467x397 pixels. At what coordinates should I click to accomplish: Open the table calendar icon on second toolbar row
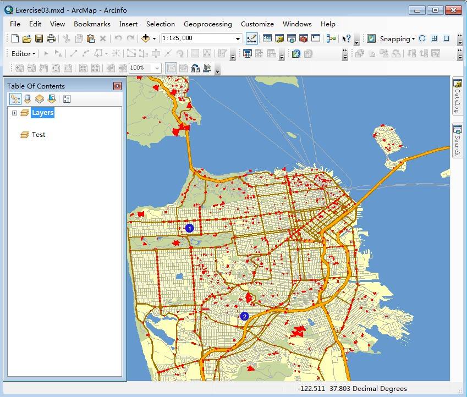247,53
